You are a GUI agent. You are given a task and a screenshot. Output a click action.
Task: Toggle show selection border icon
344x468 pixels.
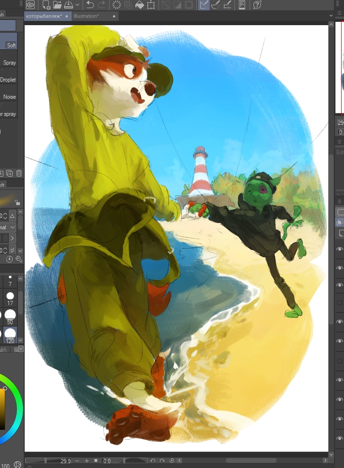click(x=188, y=5)
